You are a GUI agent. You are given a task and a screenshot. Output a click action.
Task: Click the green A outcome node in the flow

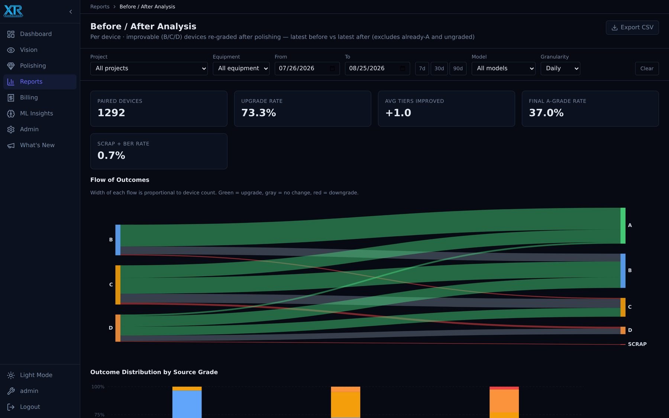pos(623,226)
